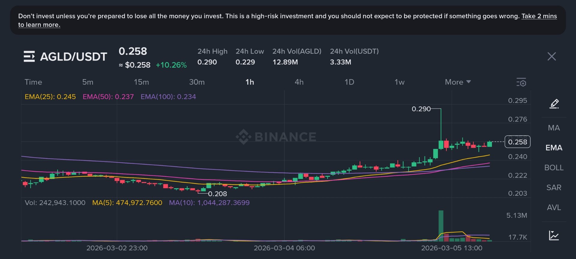576x259 pixels.
Task: Toggle the EMA indicator off
Action: pyautogui.click(x=554, y=147)
